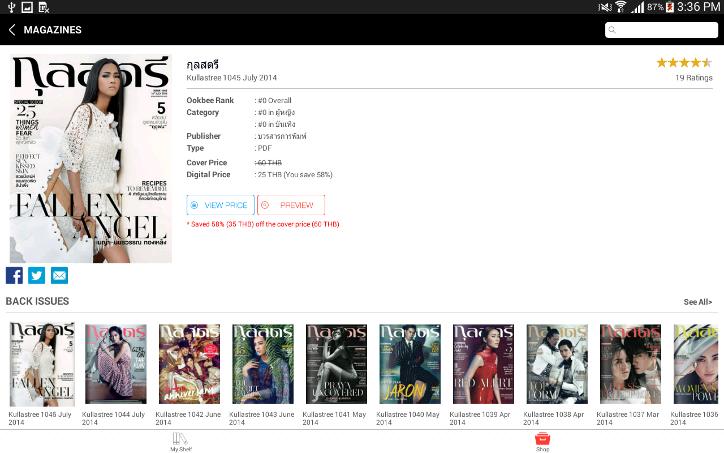Tap the USB notification icon
The width and height of the screenshot is (724, 453).
coord(11,7)
